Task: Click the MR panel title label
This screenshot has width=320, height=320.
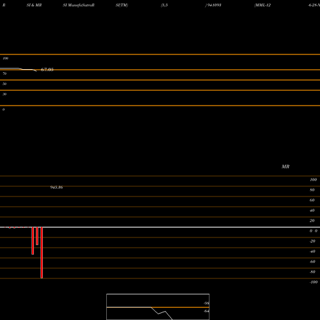Action: pos(285,166)
